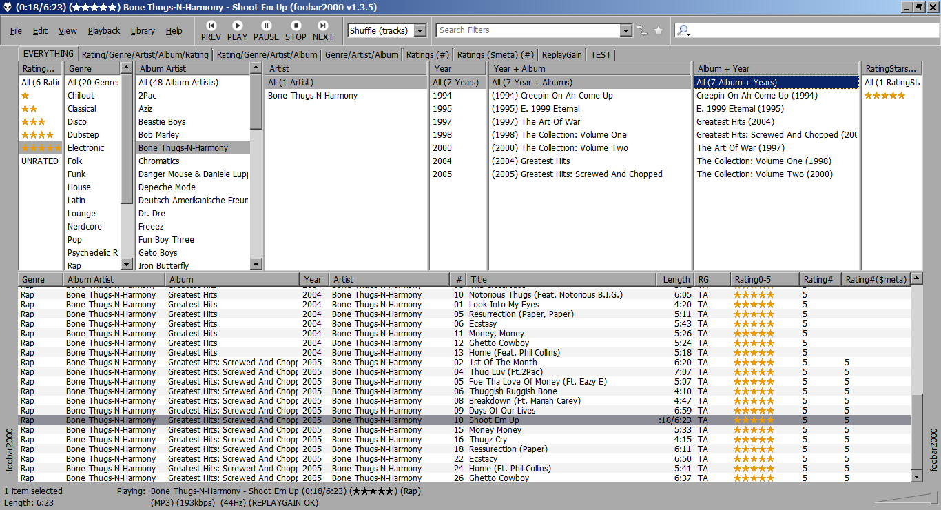Open the File menu
This screenshot has height=510, width=941.
(16, 31)
